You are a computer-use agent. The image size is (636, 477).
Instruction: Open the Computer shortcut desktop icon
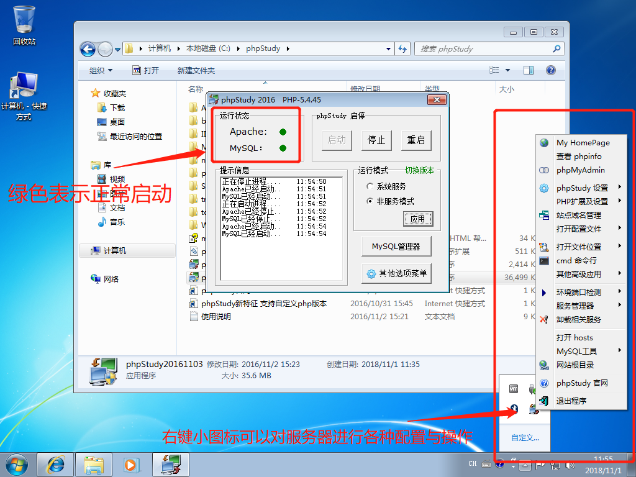click(x=24, y=96)
